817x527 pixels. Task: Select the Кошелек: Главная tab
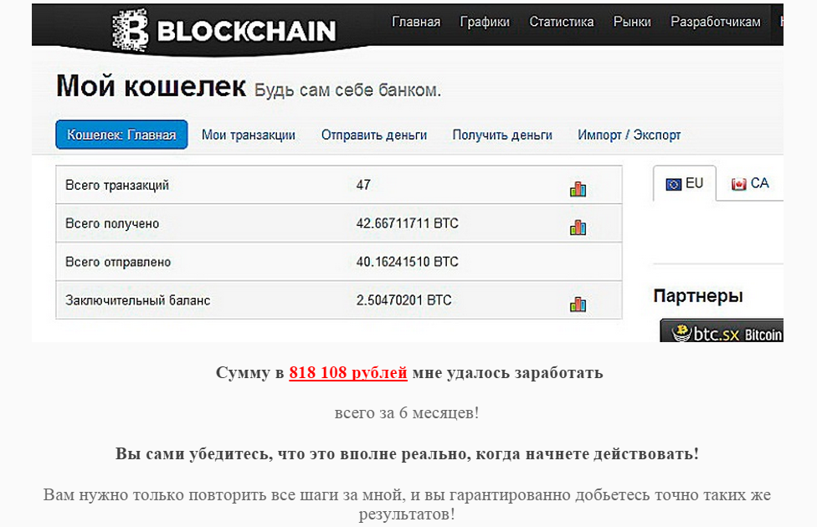121,135
